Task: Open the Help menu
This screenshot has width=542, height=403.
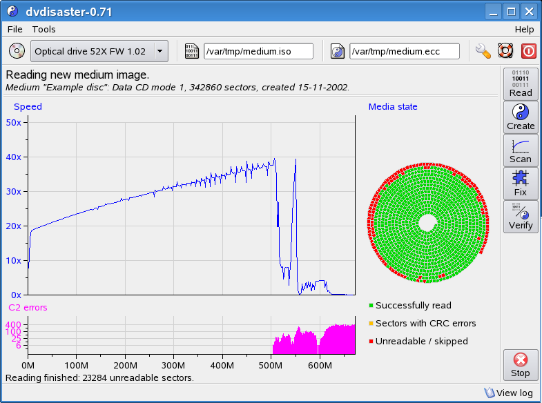Action: (524, 29)
